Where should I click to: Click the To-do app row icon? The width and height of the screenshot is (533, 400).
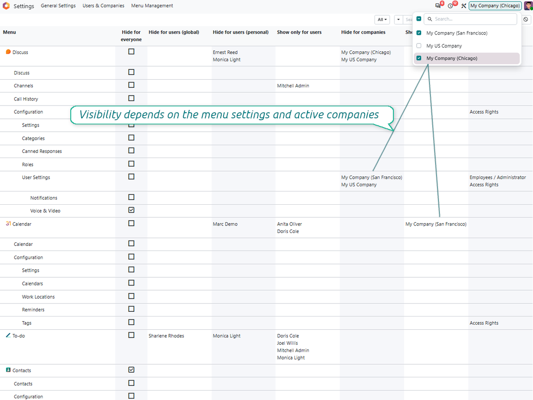pos(8,335)
